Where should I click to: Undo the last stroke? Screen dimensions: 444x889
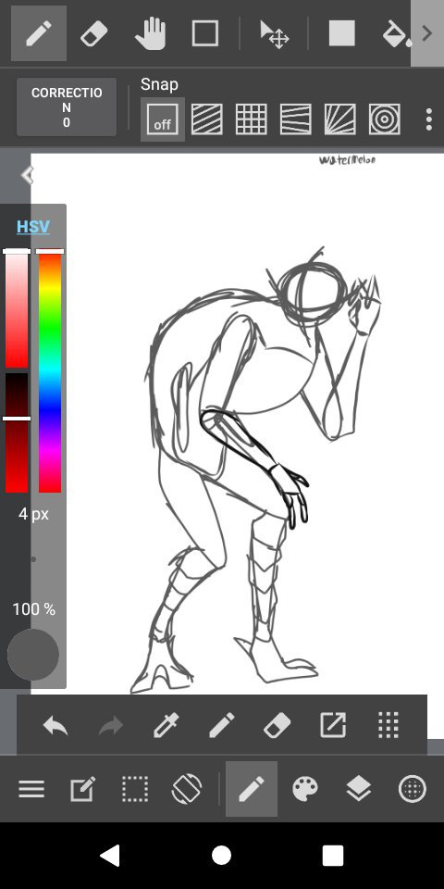pos(55,725)
